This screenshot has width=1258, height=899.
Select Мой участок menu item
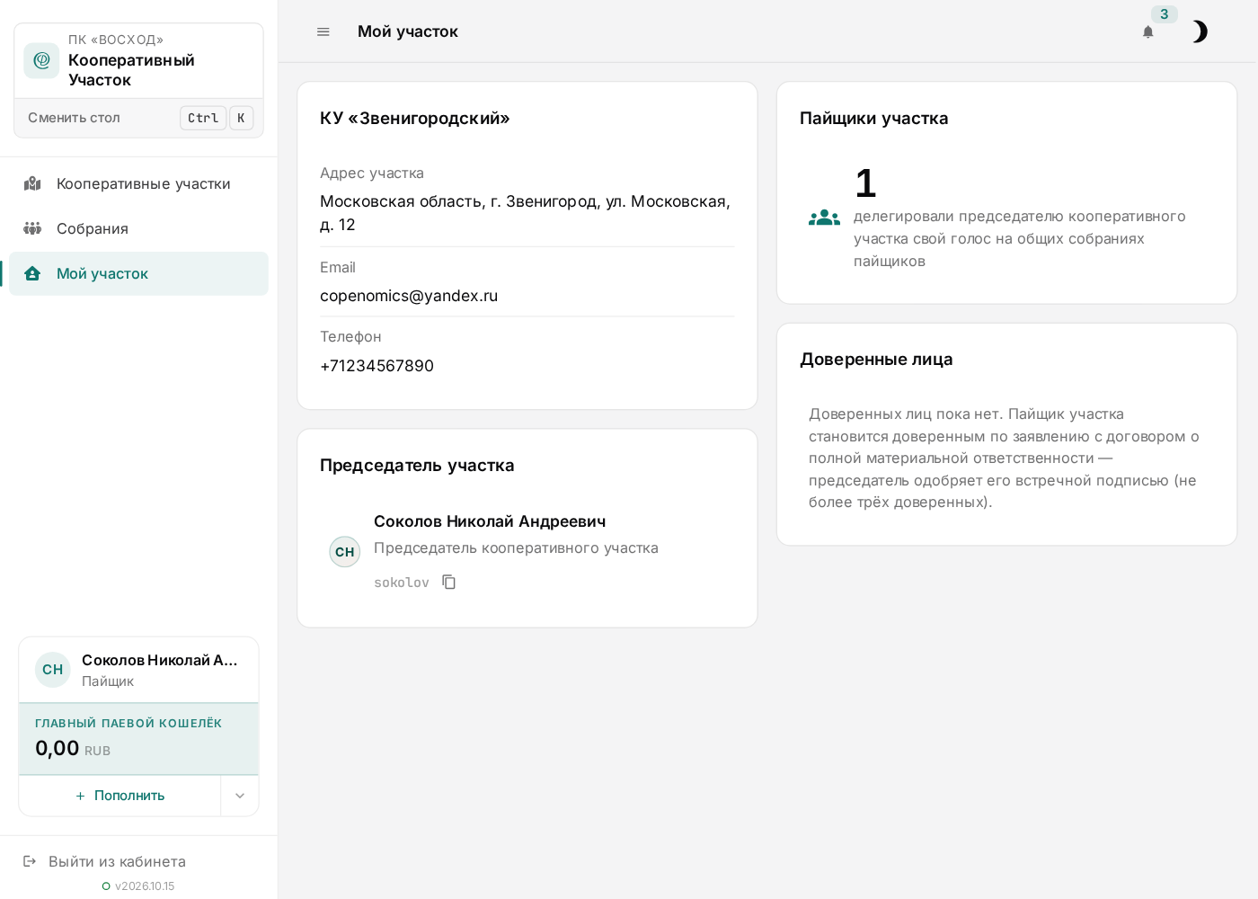pos(138,273)
